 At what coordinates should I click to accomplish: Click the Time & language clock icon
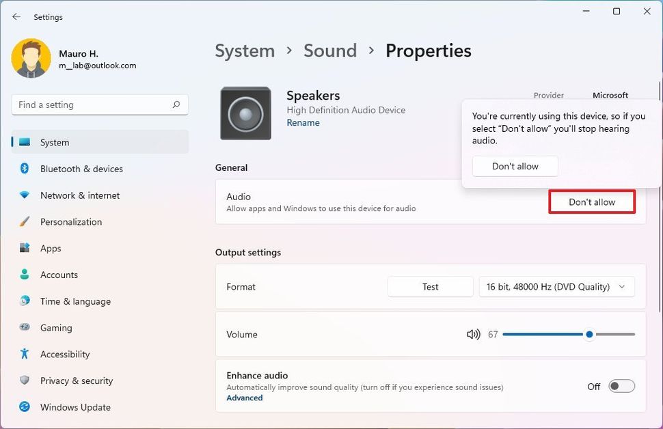[24, 301]
